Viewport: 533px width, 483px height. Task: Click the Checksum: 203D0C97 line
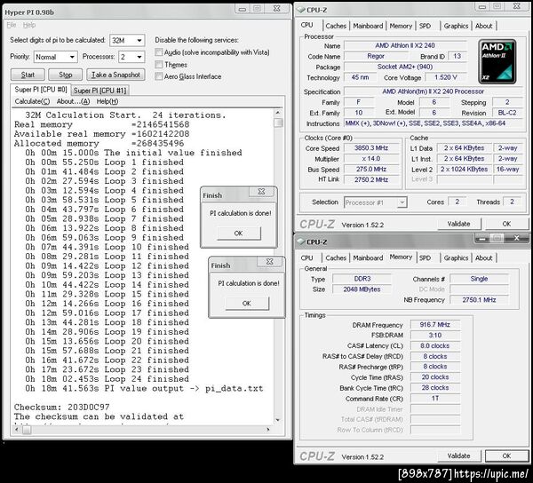coord(61,407)
